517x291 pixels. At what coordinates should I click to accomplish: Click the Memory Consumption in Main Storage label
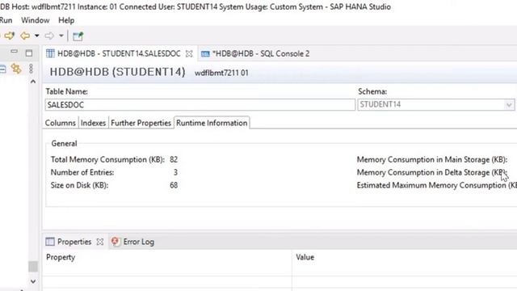pyautogui.click(x=432, y=159)
